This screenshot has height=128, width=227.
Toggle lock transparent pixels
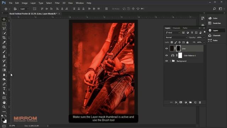pos(172,42)
